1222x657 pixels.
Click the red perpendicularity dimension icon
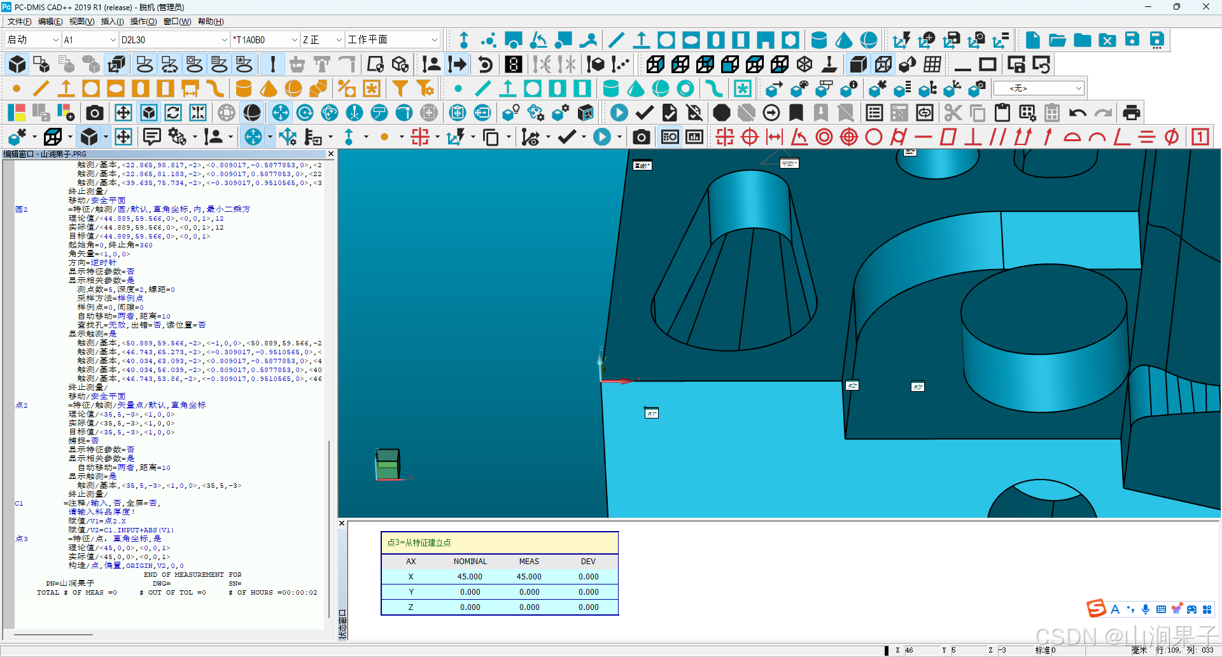[973, 137]
